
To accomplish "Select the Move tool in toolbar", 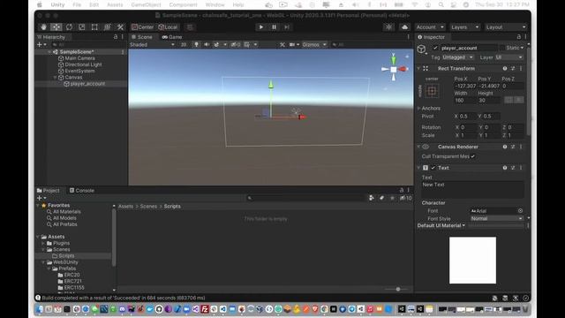I will (56, 27).
